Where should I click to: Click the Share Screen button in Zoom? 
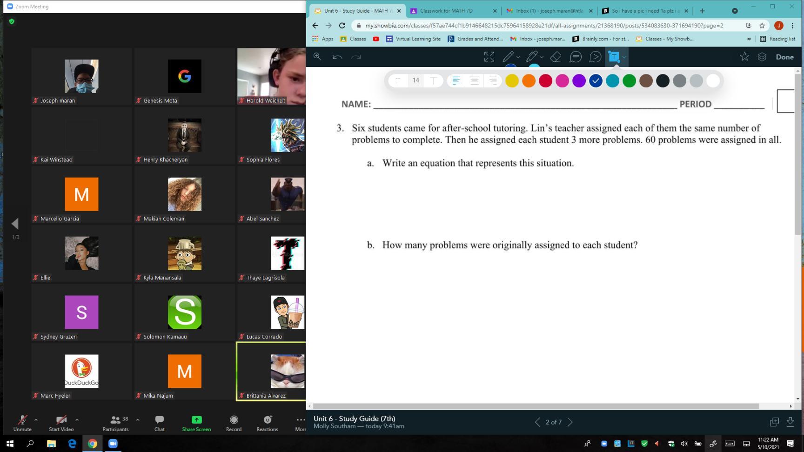pyautogui.click(x=196, y=423)
